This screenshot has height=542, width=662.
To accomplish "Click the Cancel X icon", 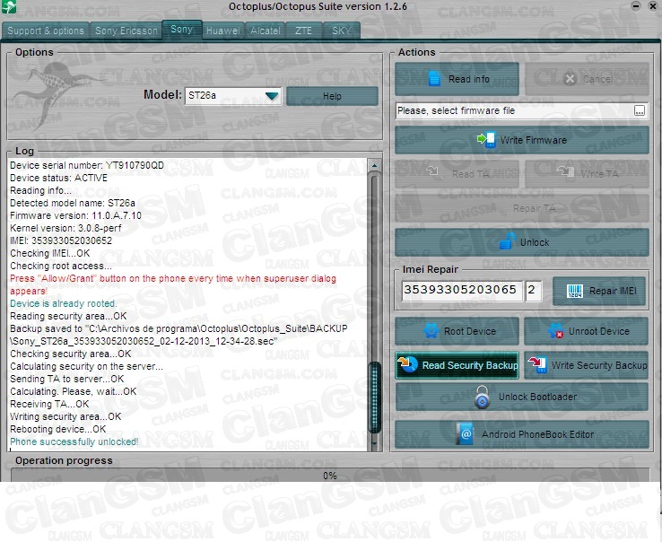I will [x=570, y=79].
